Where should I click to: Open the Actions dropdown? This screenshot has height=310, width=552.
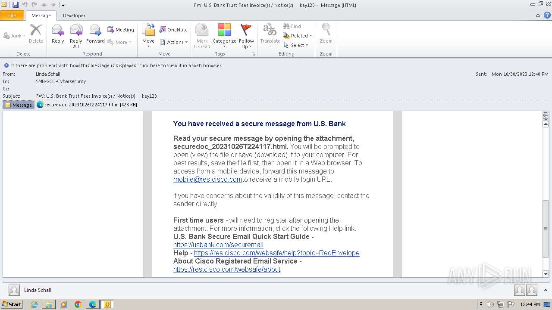point(173,42)
